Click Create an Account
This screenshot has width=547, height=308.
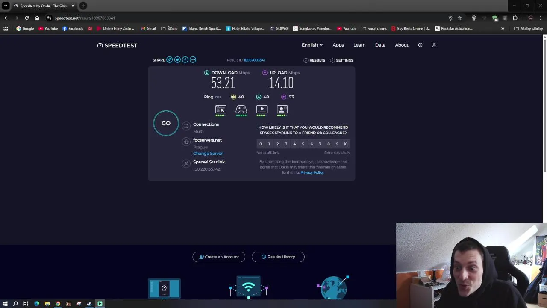(219, 257)
